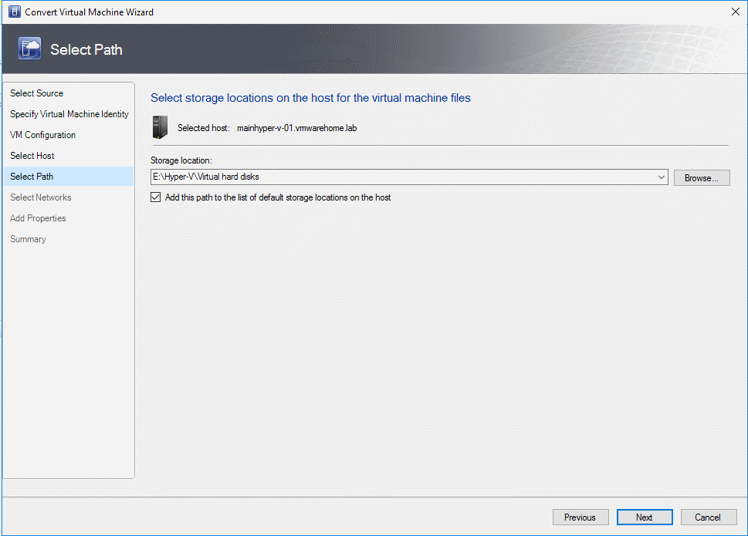
Task: Click the 'Selected host:' label
Action: coord(204,128)
